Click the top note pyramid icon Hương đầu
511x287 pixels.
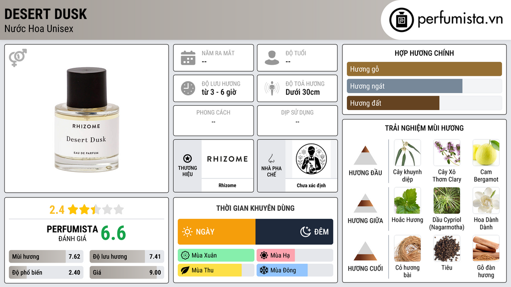pyautogui.click(x=365, y=155)
